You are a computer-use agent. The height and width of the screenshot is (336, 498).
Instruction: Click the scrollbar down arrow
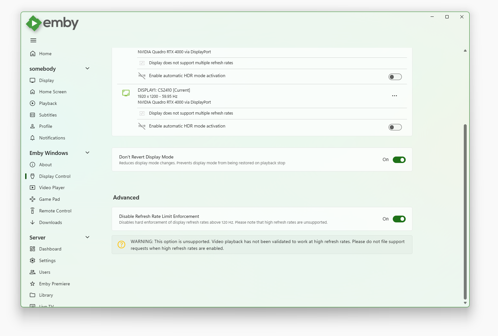tap(465, 303)
